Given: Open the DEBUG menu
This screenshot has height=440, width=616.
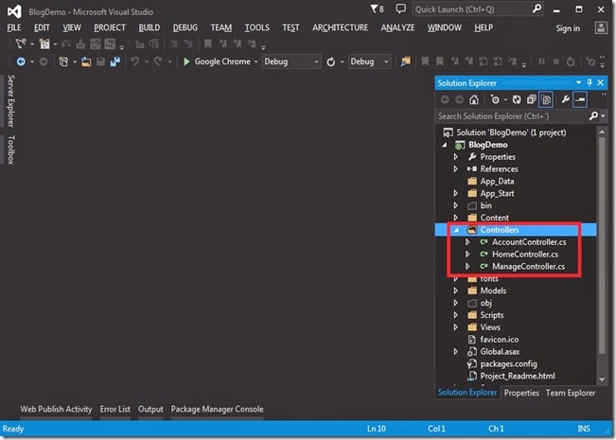Looking at the screenshot, I should tap(185, 27).
